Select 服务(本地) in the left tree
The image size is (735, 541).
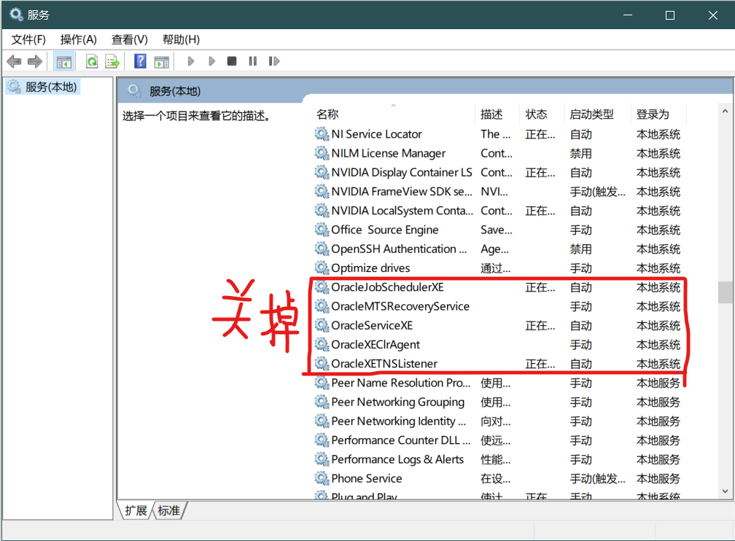[50, 87]
